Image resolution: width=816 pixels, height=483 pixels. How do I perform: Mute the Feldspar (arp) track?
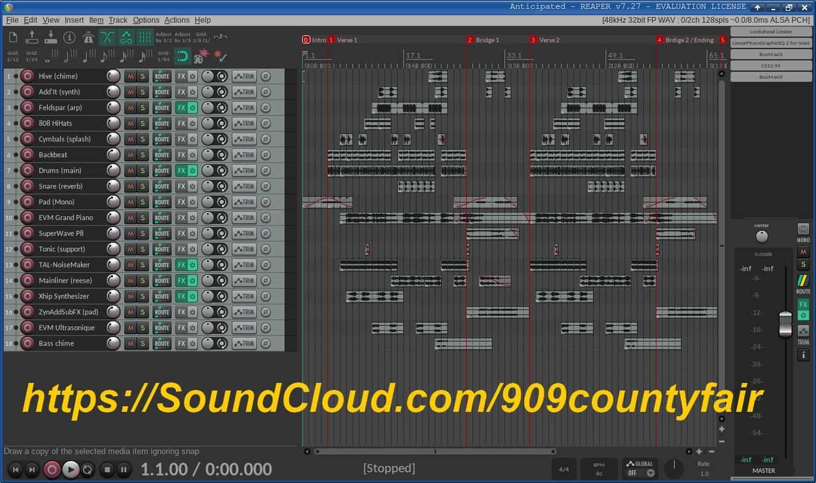pos(130,108)
